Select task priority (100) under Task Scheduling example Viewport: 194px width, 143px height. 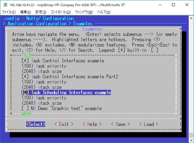click(44, 98)
